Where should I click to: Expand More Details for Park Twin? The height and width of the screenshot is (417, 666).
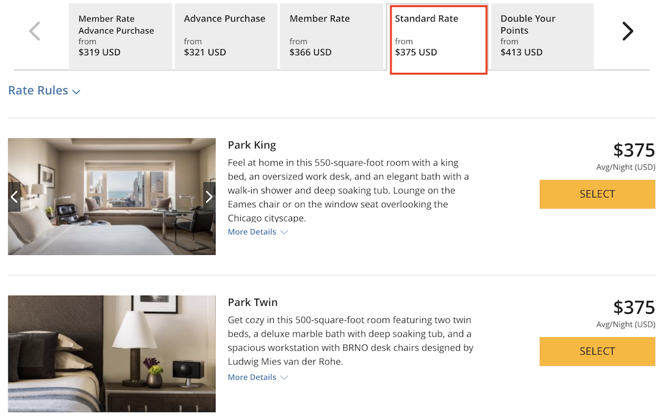tap(258, 377)
